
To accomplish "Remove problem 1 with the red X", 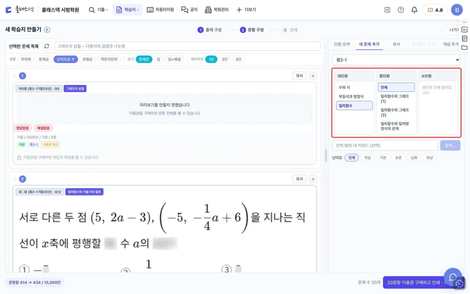I will tap(313, 76).
